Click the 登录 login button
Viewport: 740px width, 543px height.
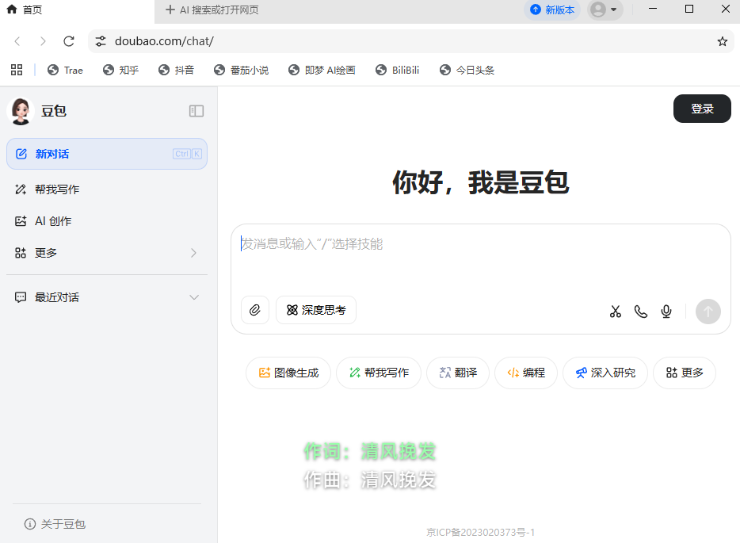pos(702,109)
